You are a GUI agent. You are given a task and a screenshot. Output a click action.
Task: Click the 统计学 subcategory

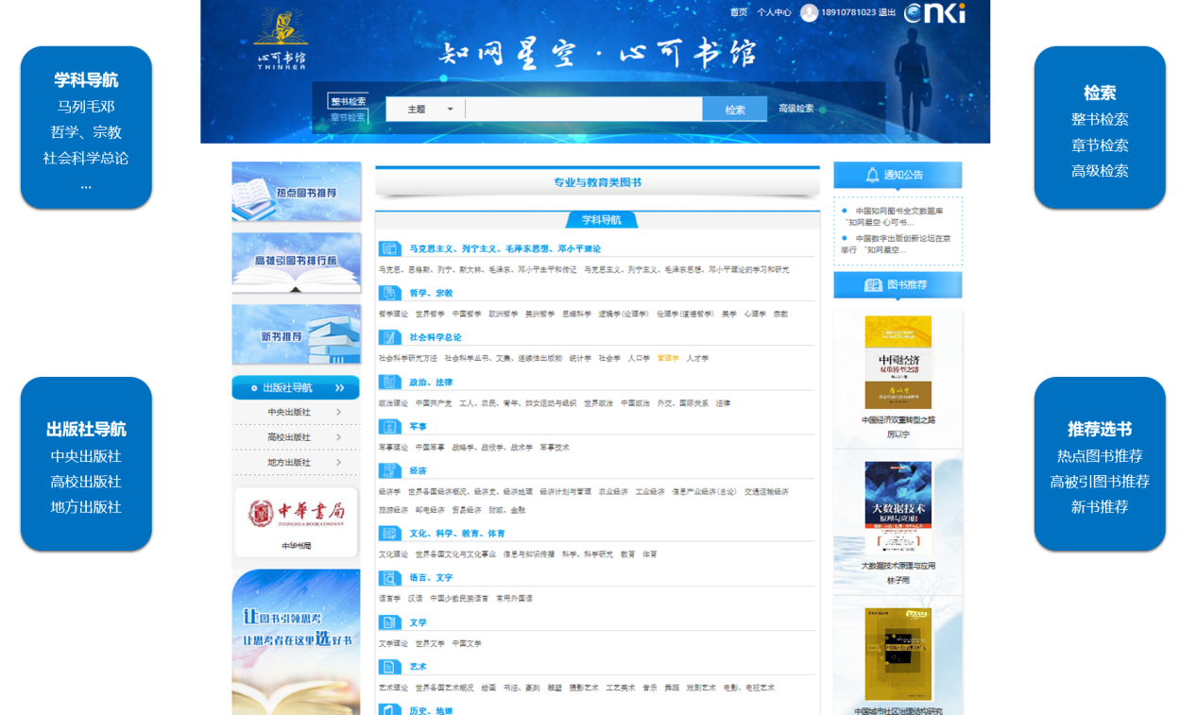point(580,358)
